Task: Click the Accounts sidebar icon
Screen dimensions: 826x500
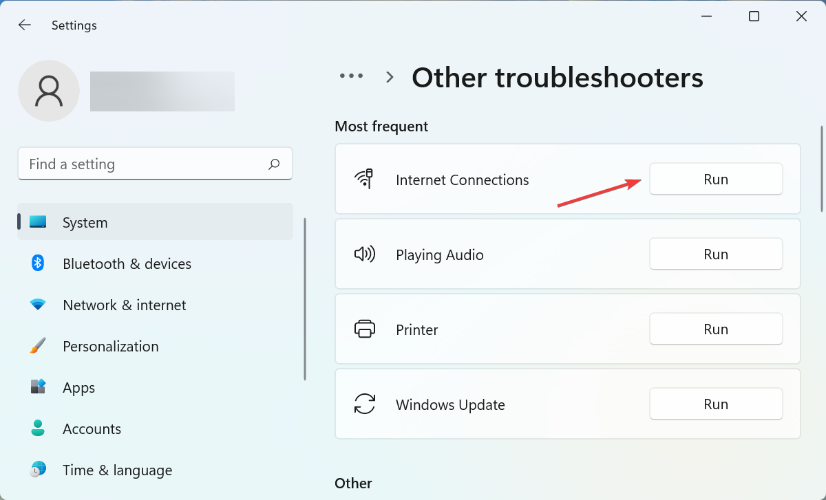Action: 37,428
